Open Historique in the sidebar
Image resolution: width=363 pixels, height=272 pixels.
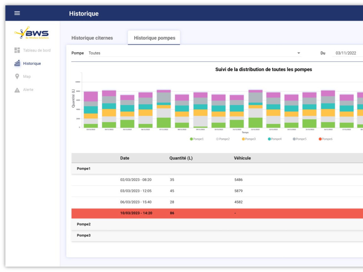tap(32, 63)
